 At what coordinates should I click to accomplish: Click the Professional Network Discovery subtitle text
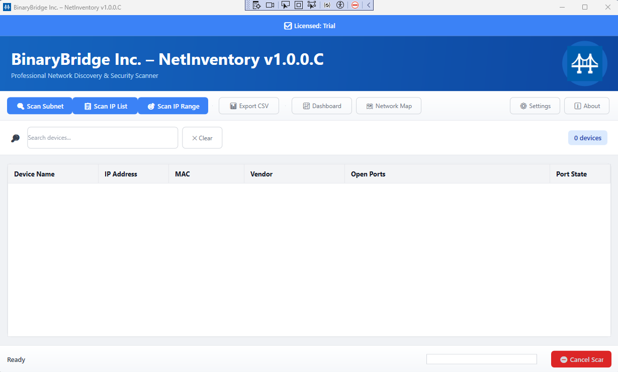(x=84, y=76)
